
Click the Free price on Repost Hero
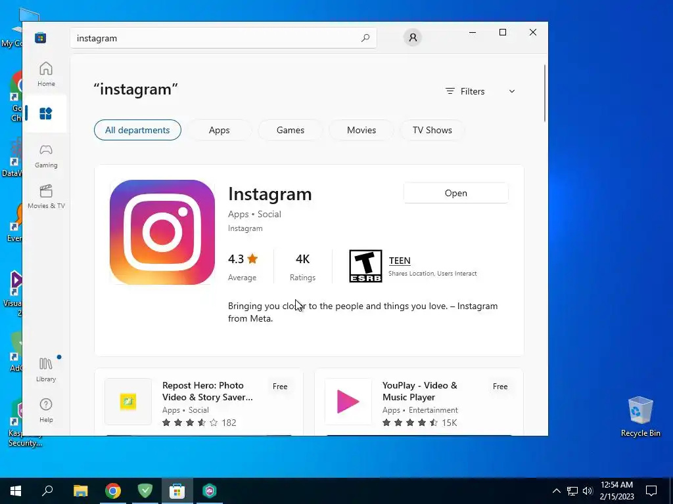click(x=280, y=386)
